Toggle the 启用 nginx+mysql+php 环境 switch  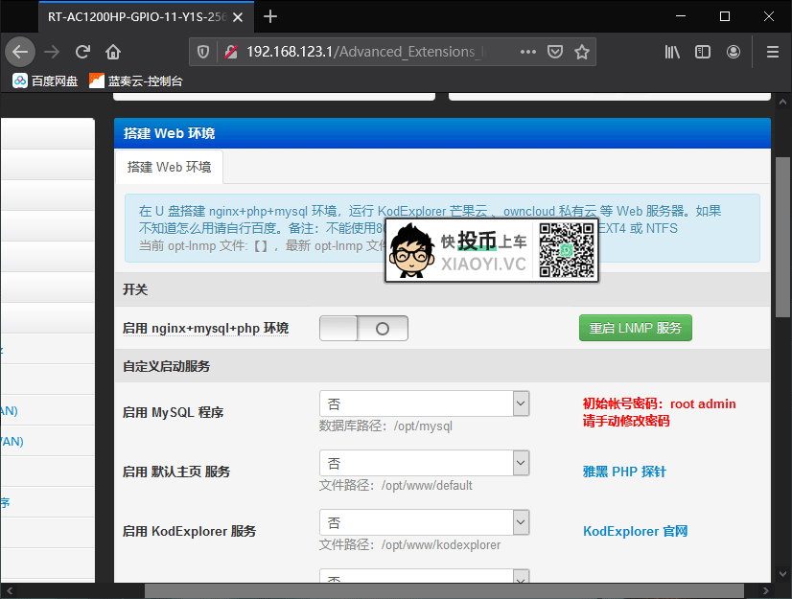[363, 328]
